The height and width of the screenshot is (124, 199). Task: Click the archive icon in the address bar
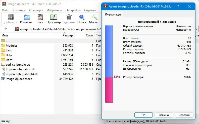pos(17,29)
